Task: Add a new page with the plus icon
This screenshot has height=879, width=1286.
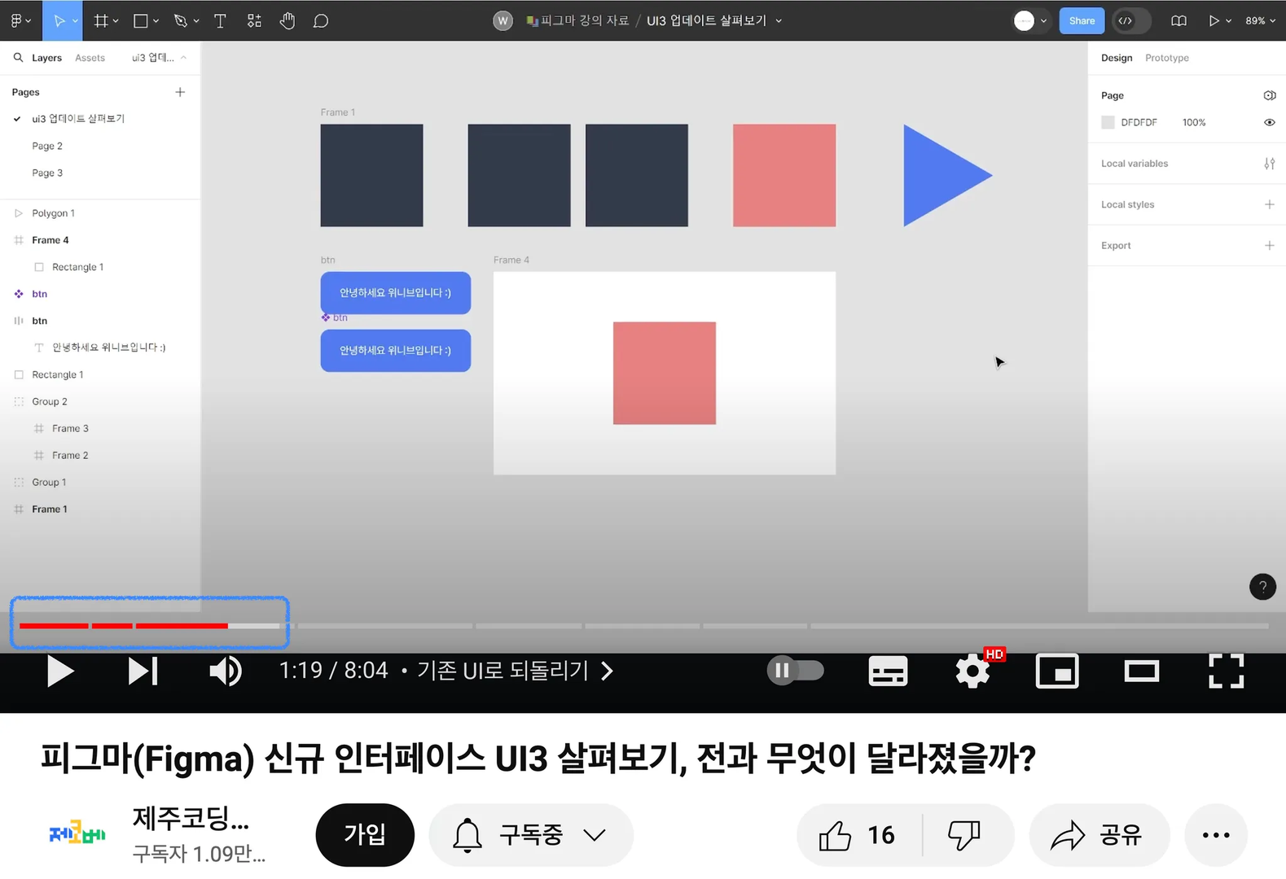Action: [180, 92]
